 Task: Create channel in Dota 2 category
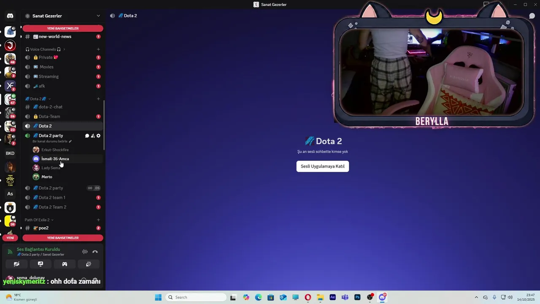point(98,99)
